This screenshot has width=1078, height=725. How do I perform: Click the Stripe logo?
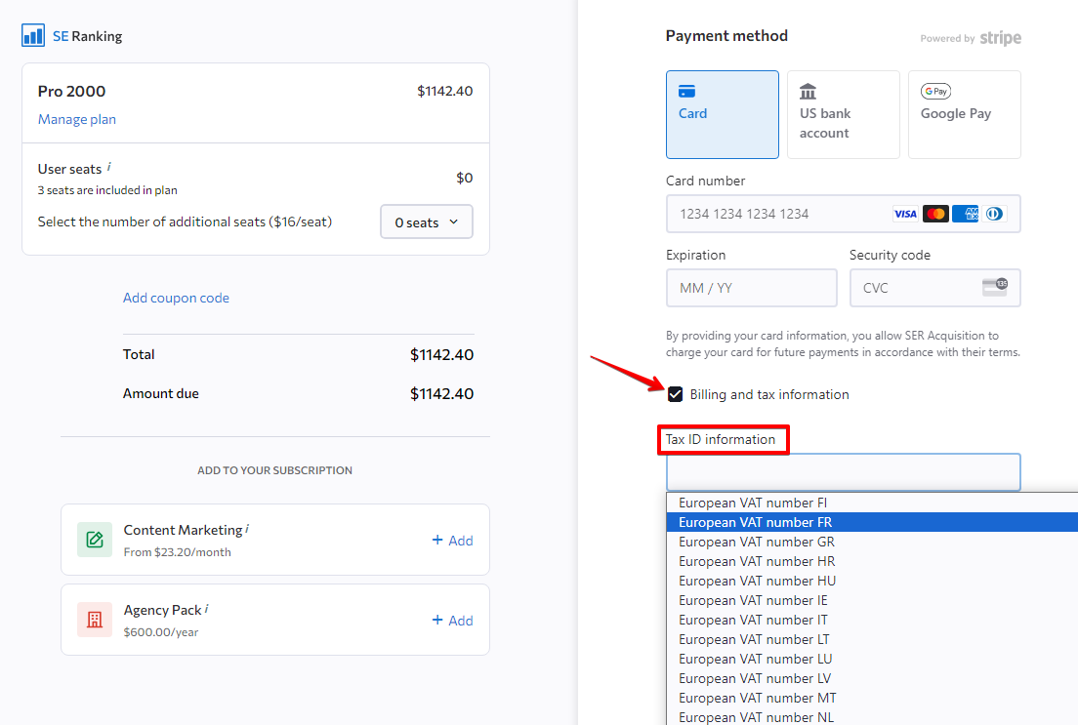click(1000, 38)
